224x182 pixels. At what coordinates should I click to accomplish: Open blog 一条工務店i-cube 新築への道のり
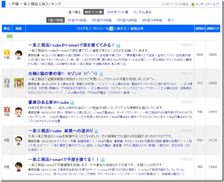pyautogui.click(x=60, y=131)
